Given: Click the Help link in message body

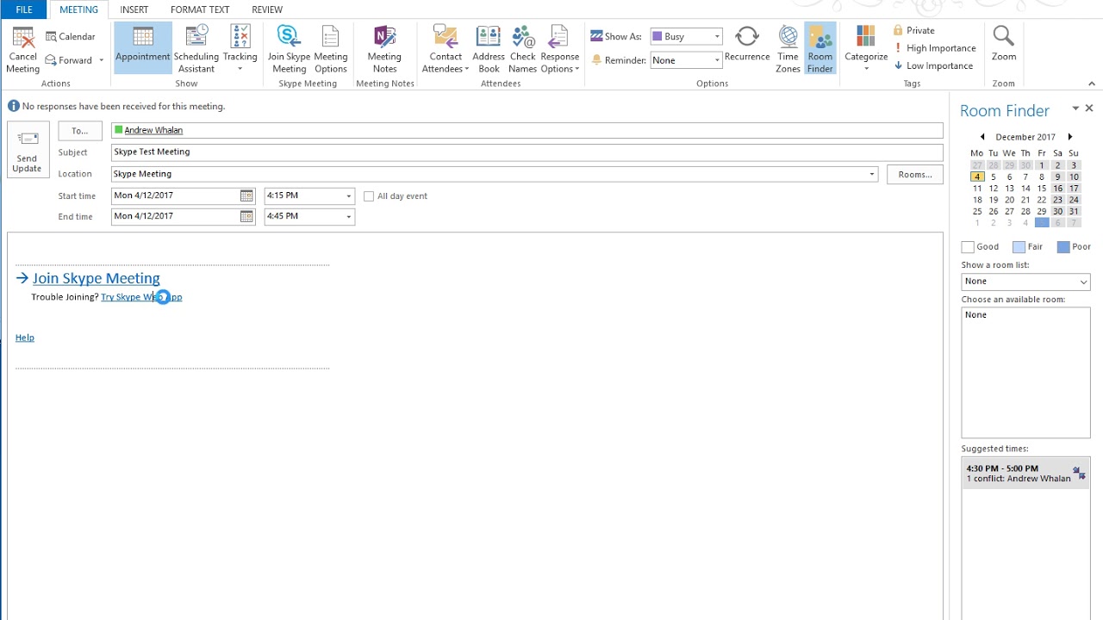Looking at the screenshot, I should (x=25, y=338).
